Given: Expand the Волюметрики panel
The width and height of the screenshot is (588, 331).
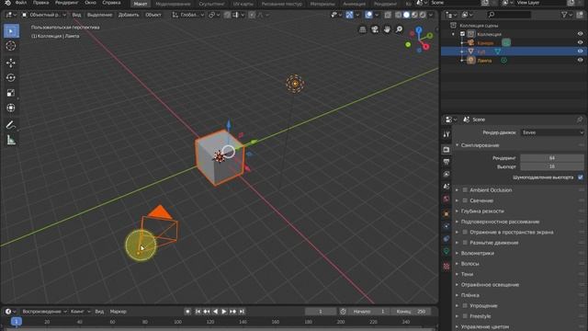Looking at the screenshot, I should [478, 253].
